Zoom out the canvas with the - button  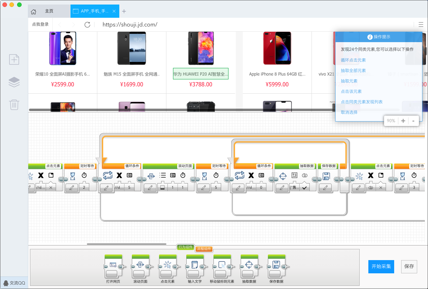point(413,121)
